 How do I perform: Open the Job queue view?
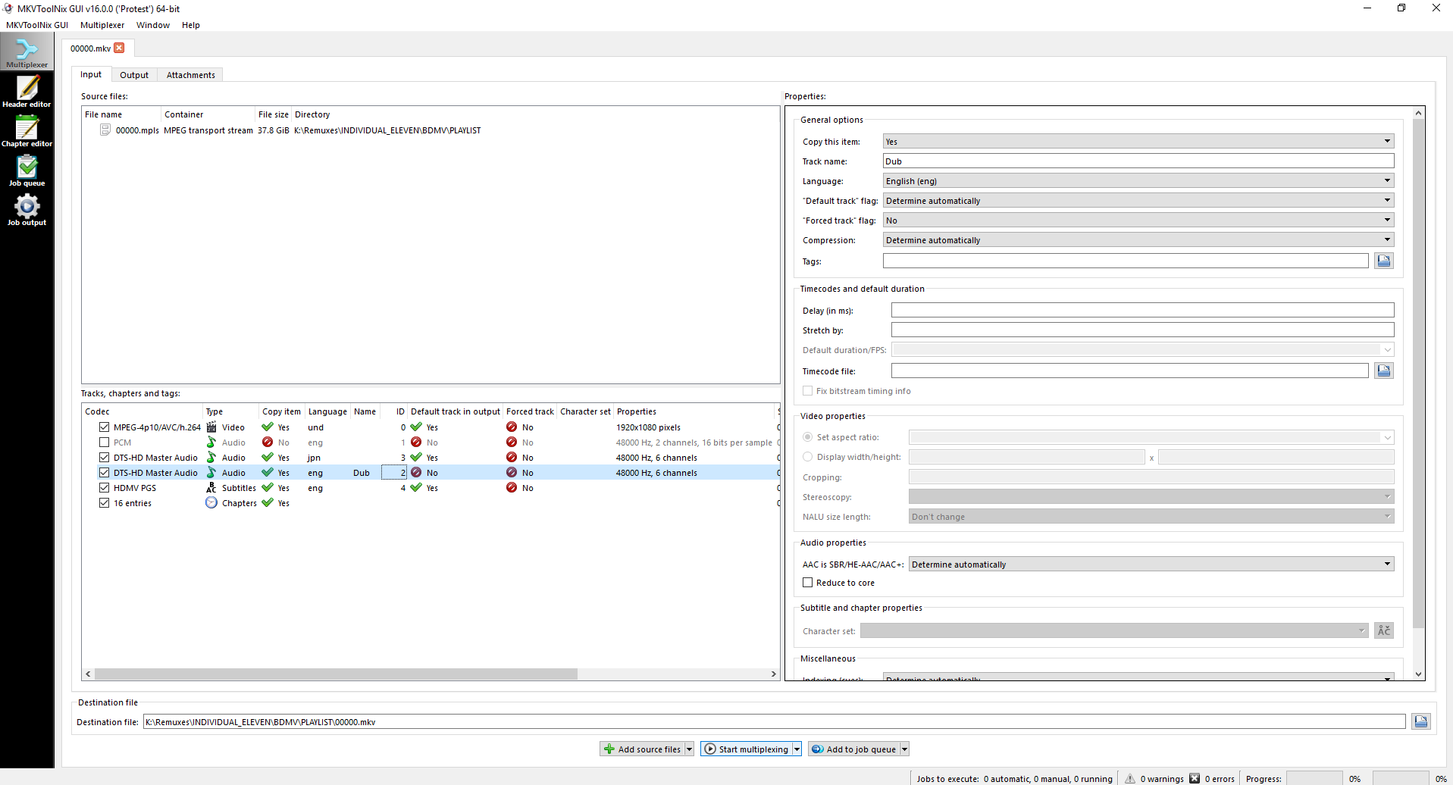27,170
